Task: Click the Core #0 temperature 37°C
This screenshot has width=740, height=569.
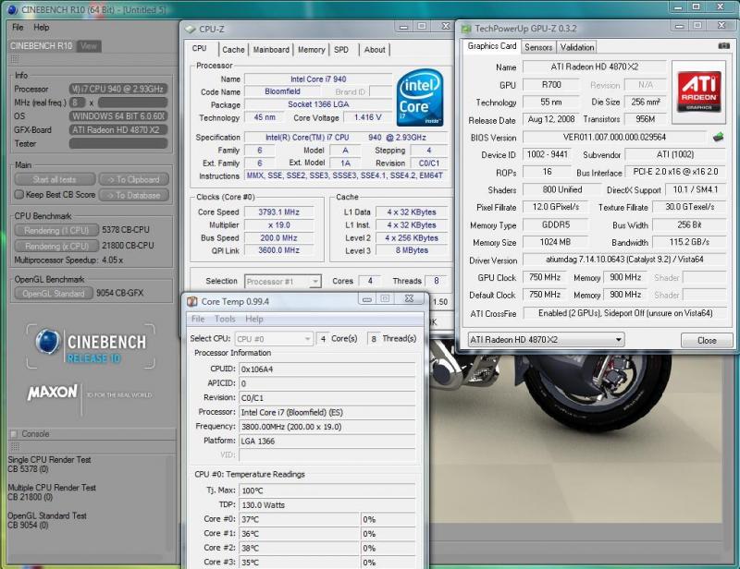Action: click(x=299, y=519)
